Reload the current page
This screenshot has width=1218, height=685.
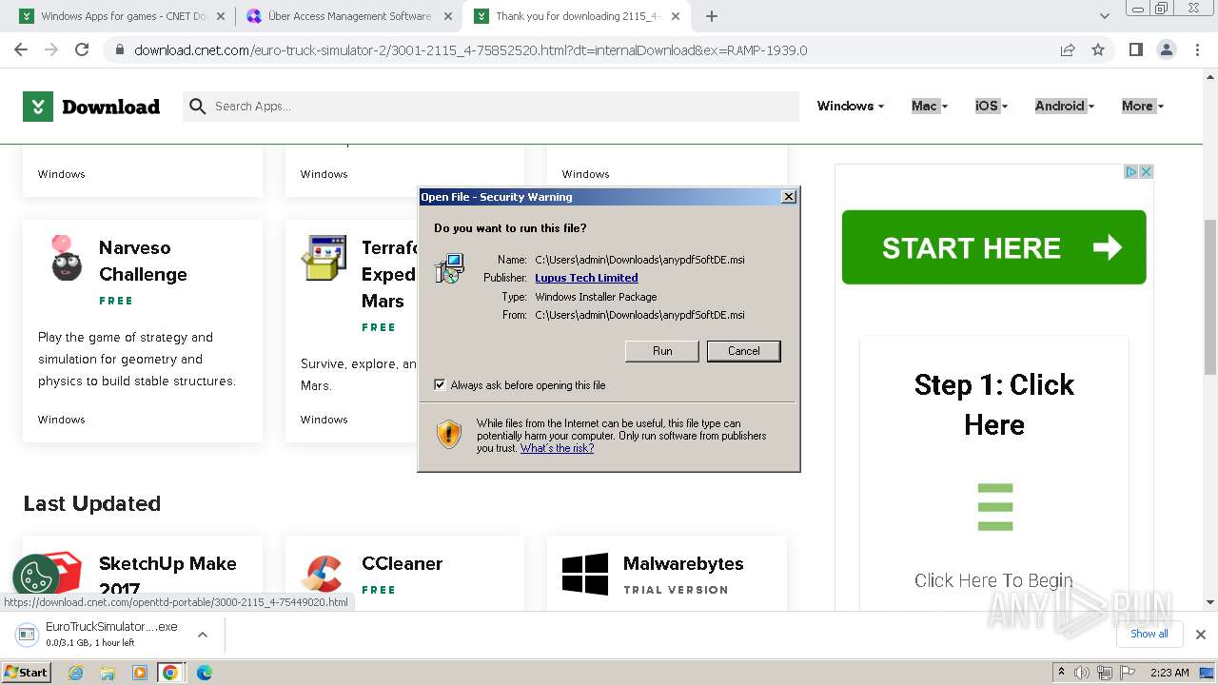click(x=82, y=49)
